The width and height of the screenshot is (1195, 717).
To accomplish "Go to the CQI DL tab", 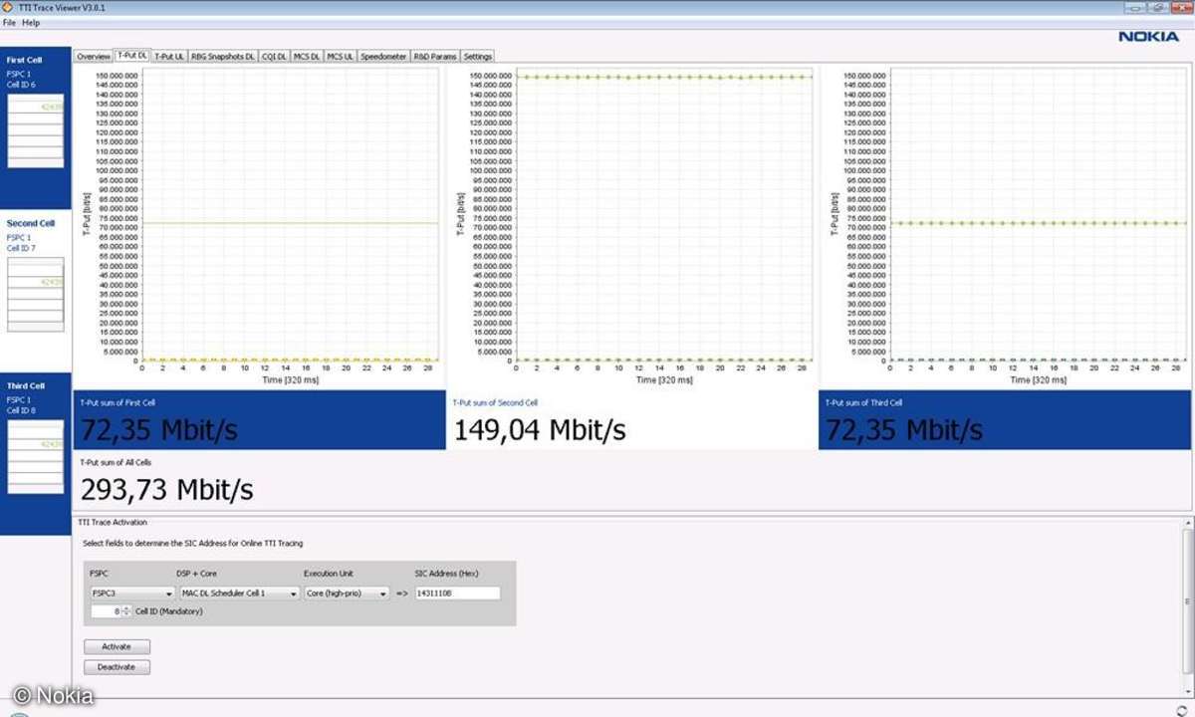I will [274, 57].
